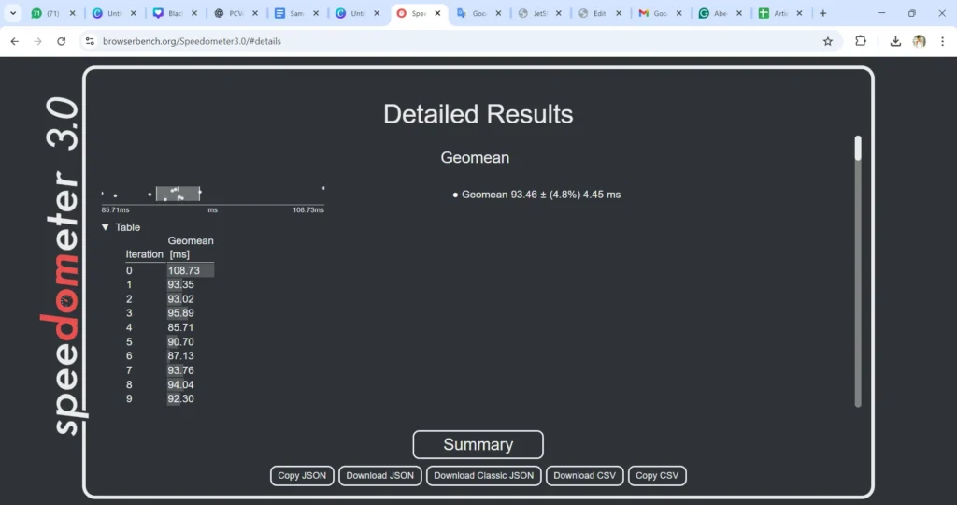Switch to the "Blac" tab
The image size is (957, 505).
tap(175, 13)
